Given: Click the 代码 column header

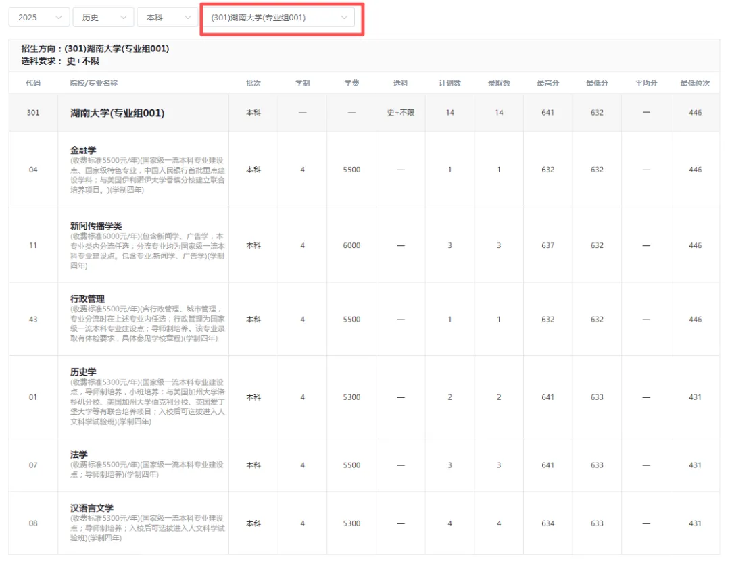Looking at the screenshot, I should (33, 83).
